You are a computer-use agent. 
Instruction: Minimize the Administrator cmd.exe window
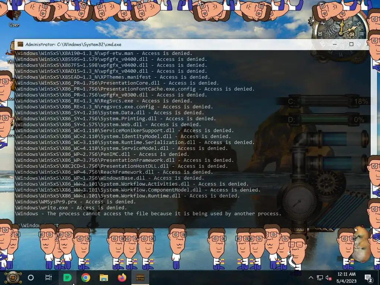click(335, 45)
